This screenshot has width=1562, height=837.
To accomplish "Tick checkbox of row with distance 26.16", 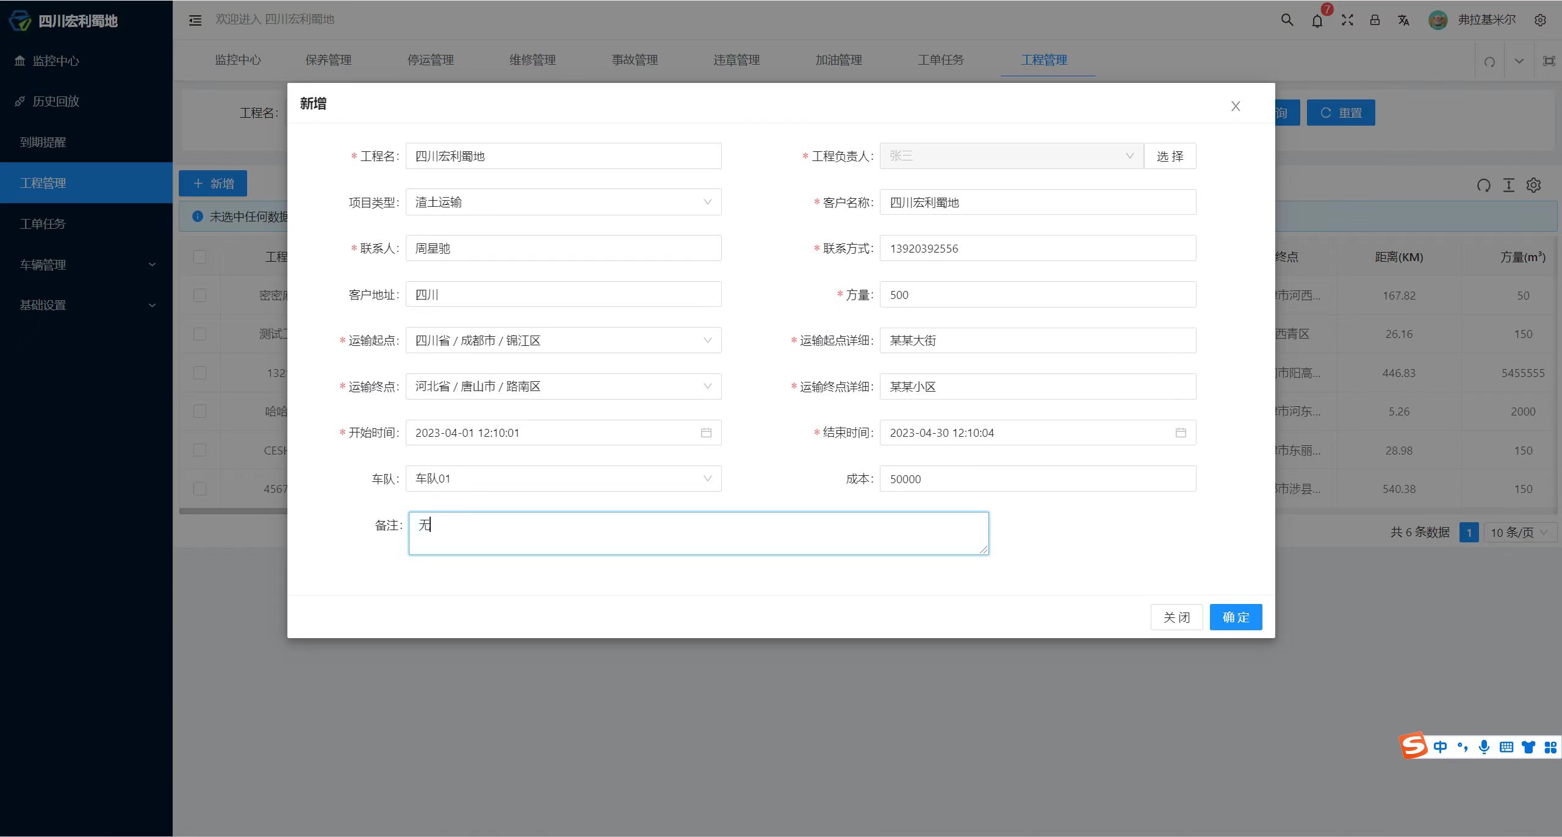I will tap(200, 334).
